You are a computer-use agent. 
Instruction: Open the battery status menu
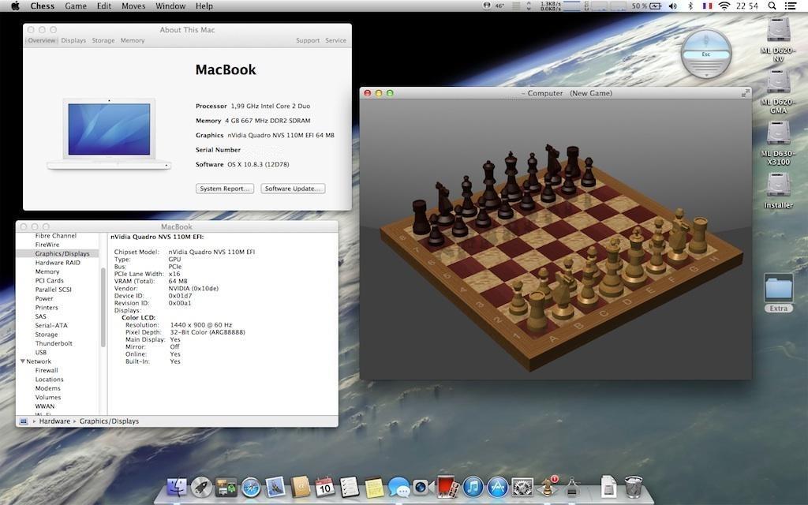click(647, 6)
